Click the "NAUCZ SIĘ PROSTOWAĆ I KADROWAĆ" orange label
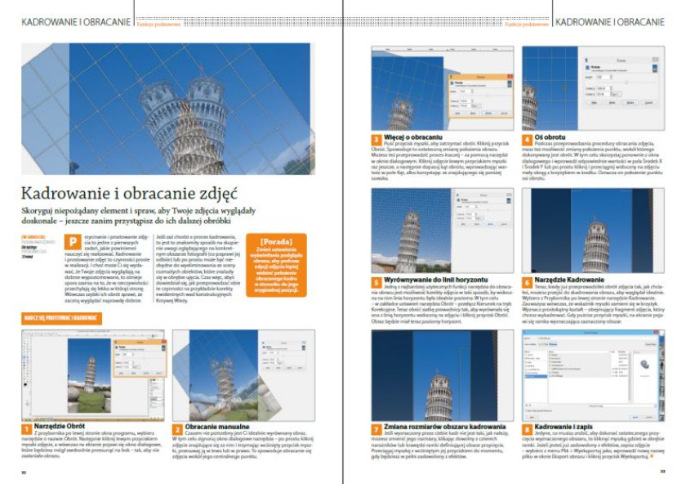The height and width of the screenshot is (484, 686). click(61, 318)
